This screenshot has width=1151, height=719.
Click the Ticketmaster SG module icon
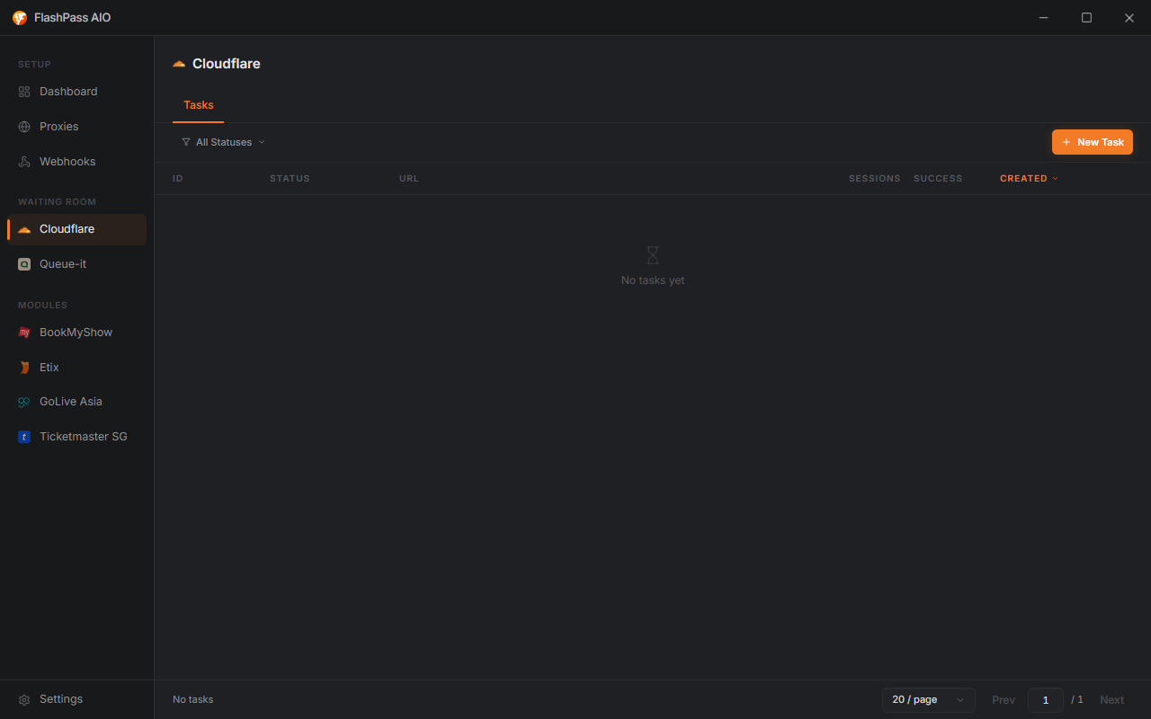pos(24,437)
